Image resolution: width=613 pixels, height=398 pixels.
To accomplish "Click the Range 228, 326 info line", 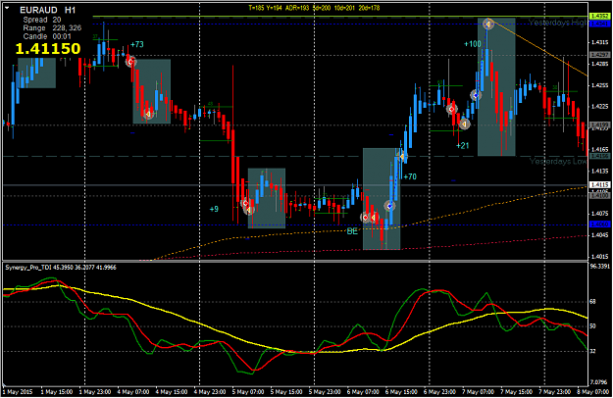I will pyautogui.click(x=52, y=28).
